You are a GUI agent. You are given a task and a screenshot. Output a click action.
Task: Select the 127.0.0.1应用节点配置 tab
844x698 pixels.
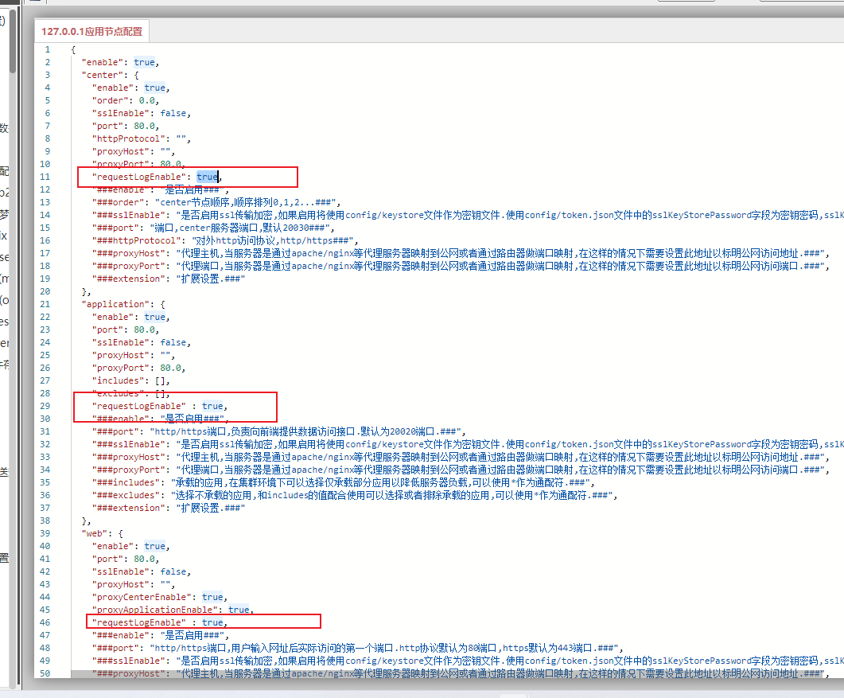92,32
